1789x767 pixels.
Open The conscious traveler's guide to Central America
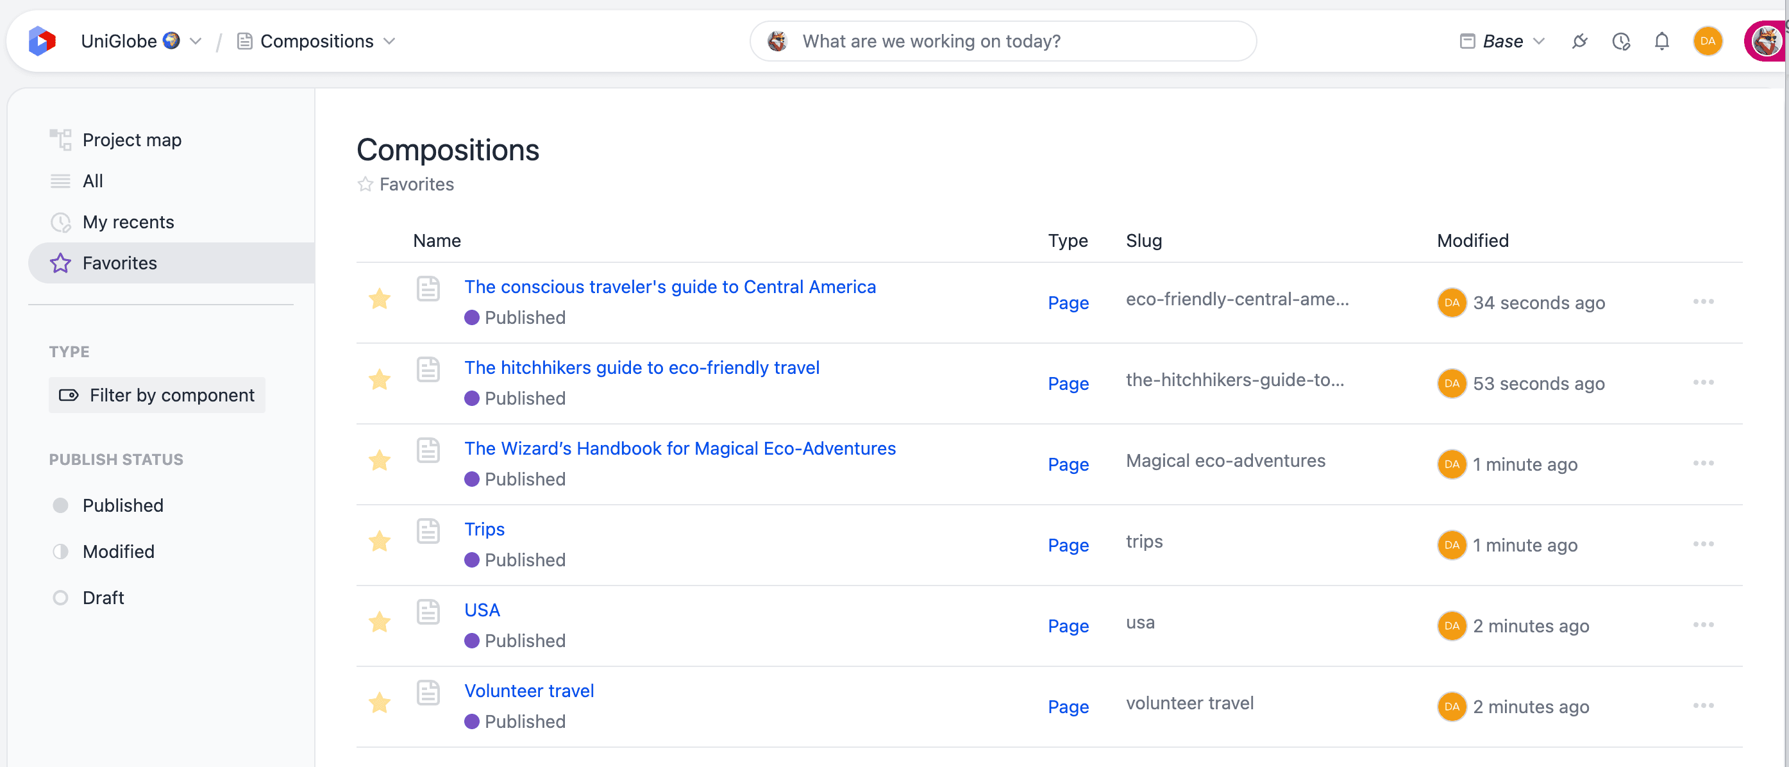click(x=669, y=286)
